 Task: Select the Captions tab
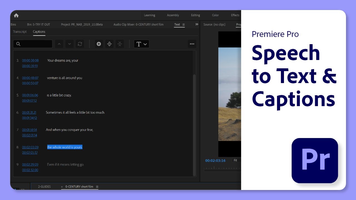tap(39, 32)
